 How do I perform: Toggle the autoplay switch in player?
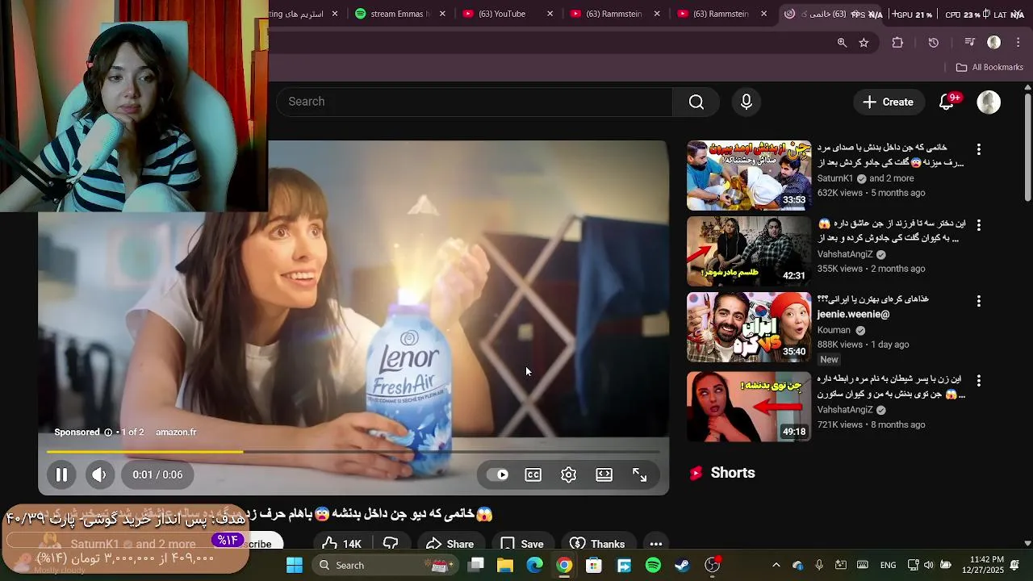point(498,474)
